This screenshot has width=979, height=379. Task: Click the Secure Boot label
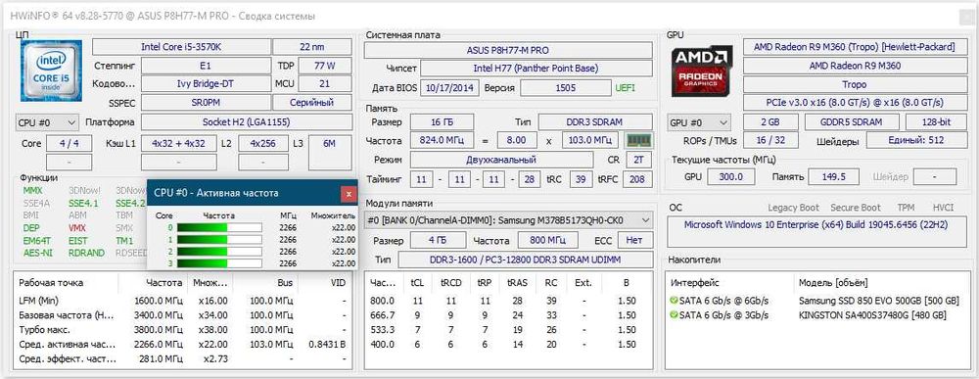click(856, 208)
